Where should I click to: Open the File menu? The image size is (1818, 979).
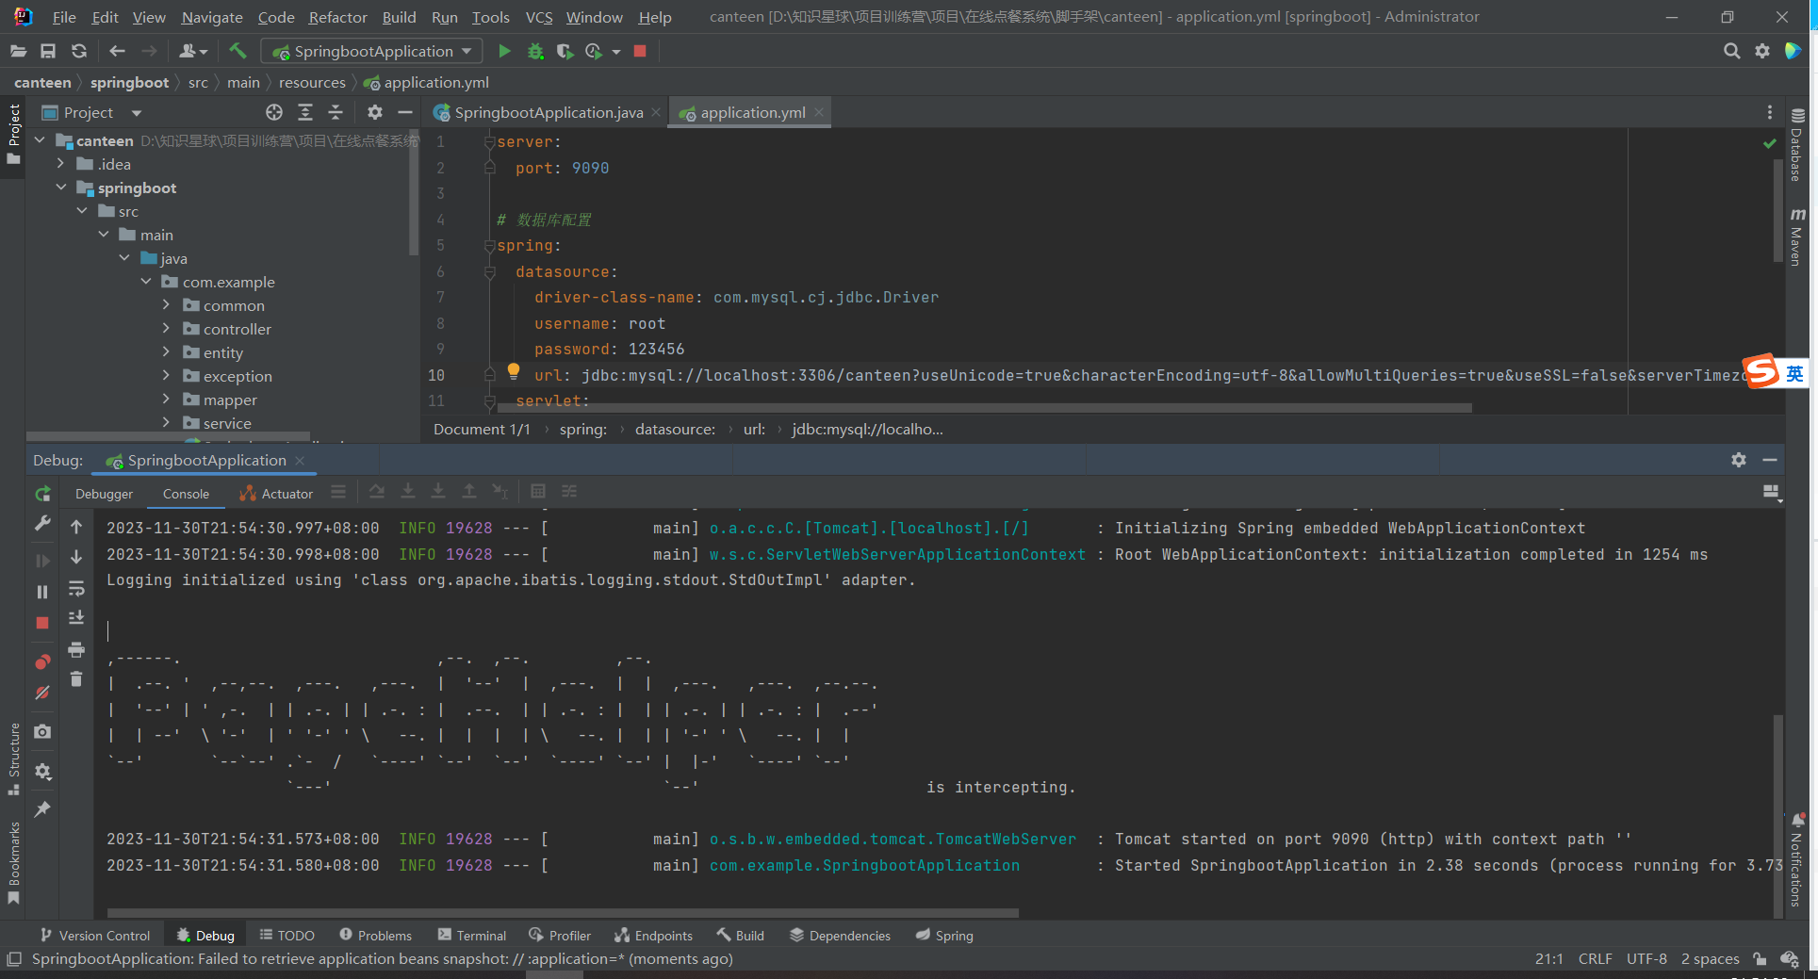coord(64,17)
